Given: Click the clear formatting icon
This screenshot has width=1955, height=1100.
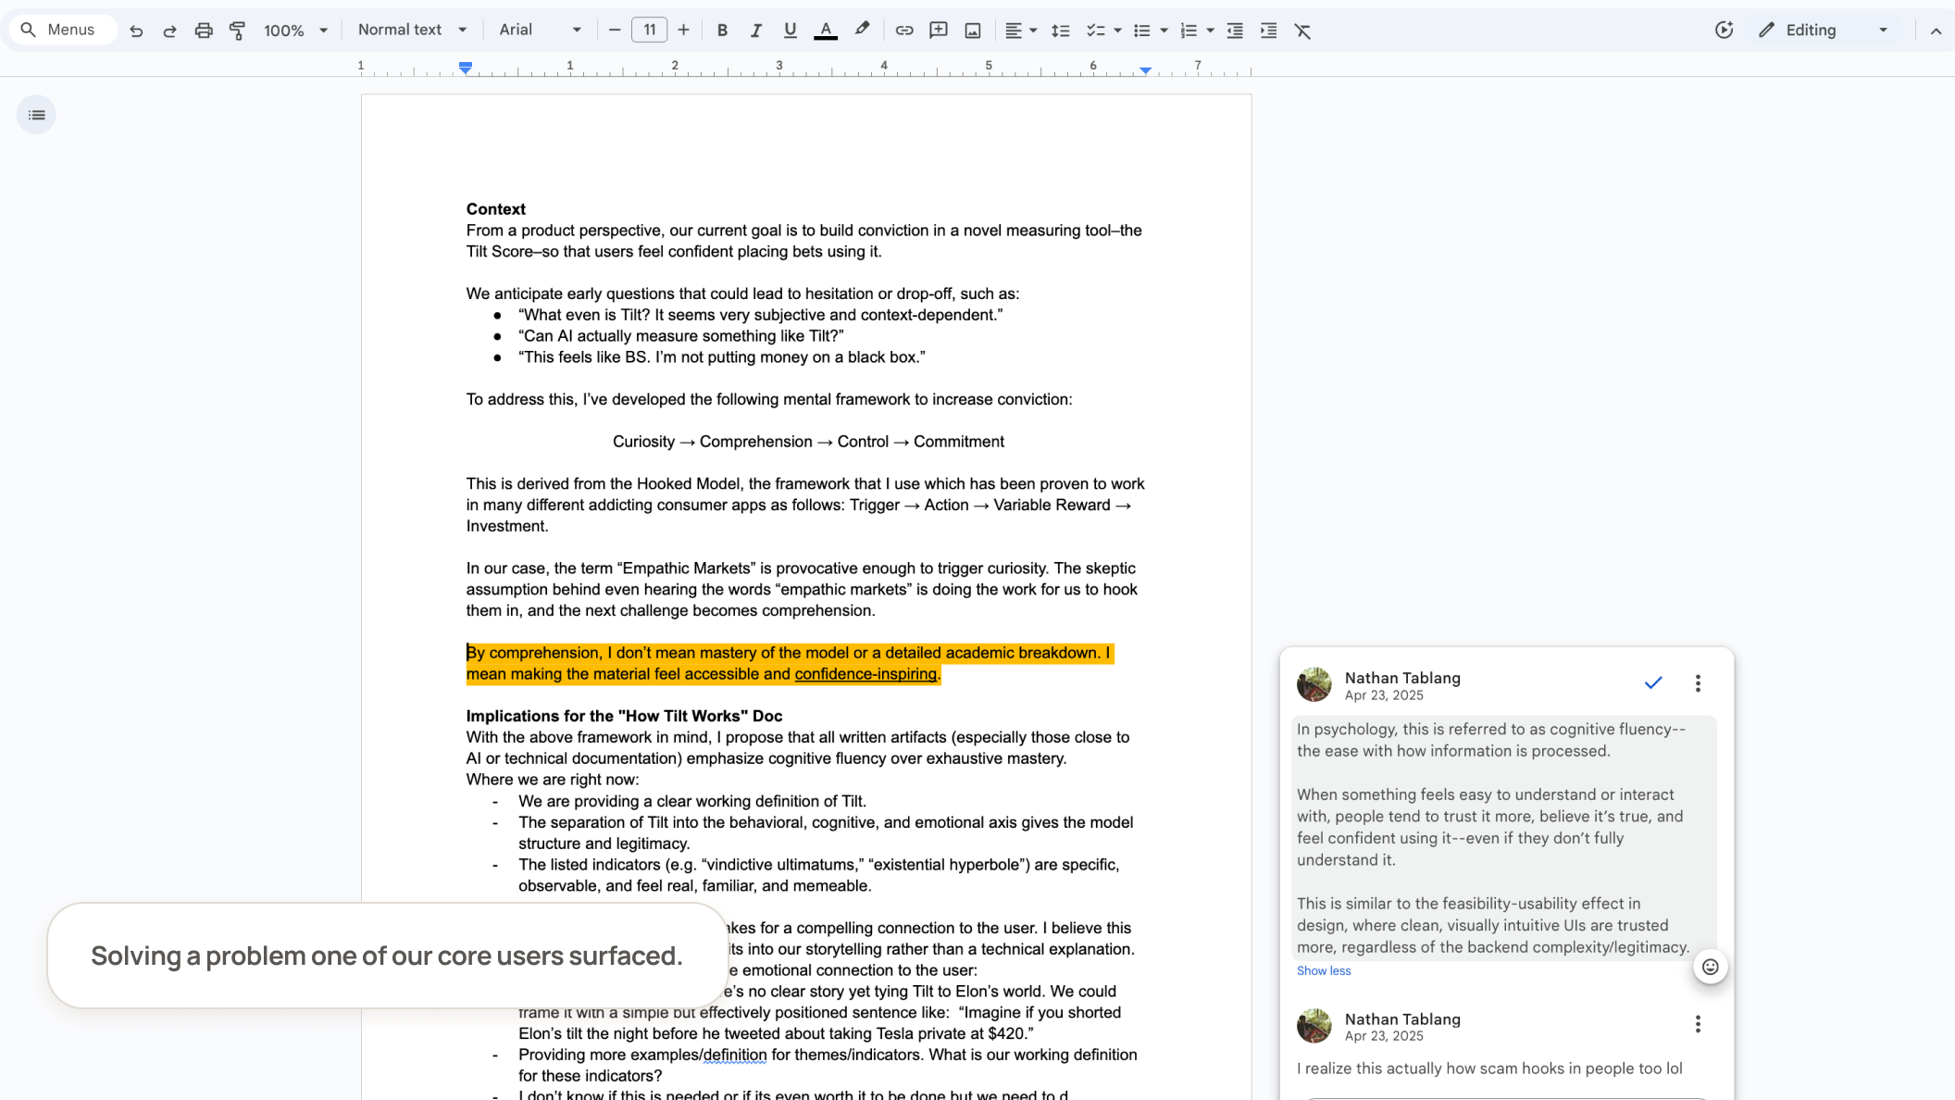Looking at the screenshot, I should click(1302, 31).
